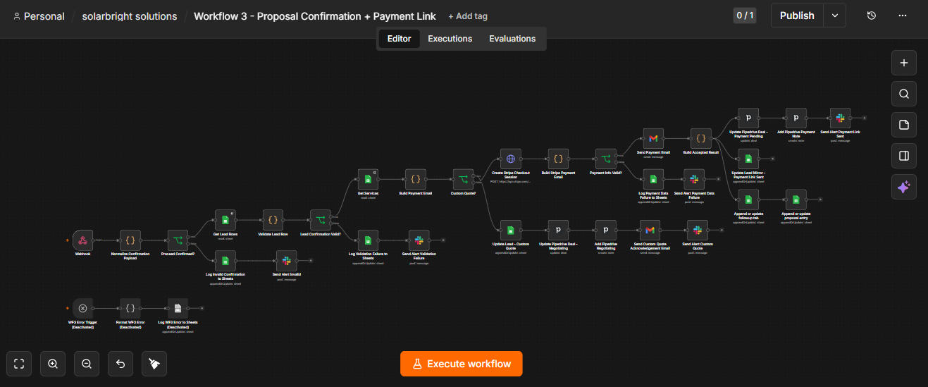928x387 pixels.
Task: Execute workflow with the orange button
Action: 462,364
